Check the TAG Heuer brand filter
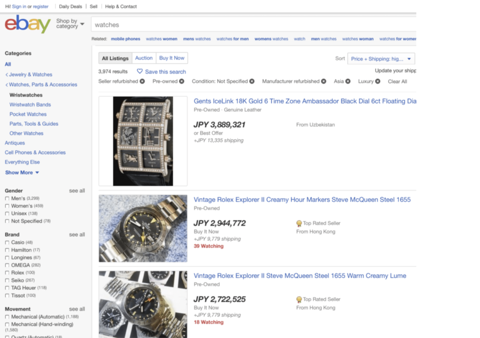The width and height of the screenshot is (480, 338). tap(7, 288)
